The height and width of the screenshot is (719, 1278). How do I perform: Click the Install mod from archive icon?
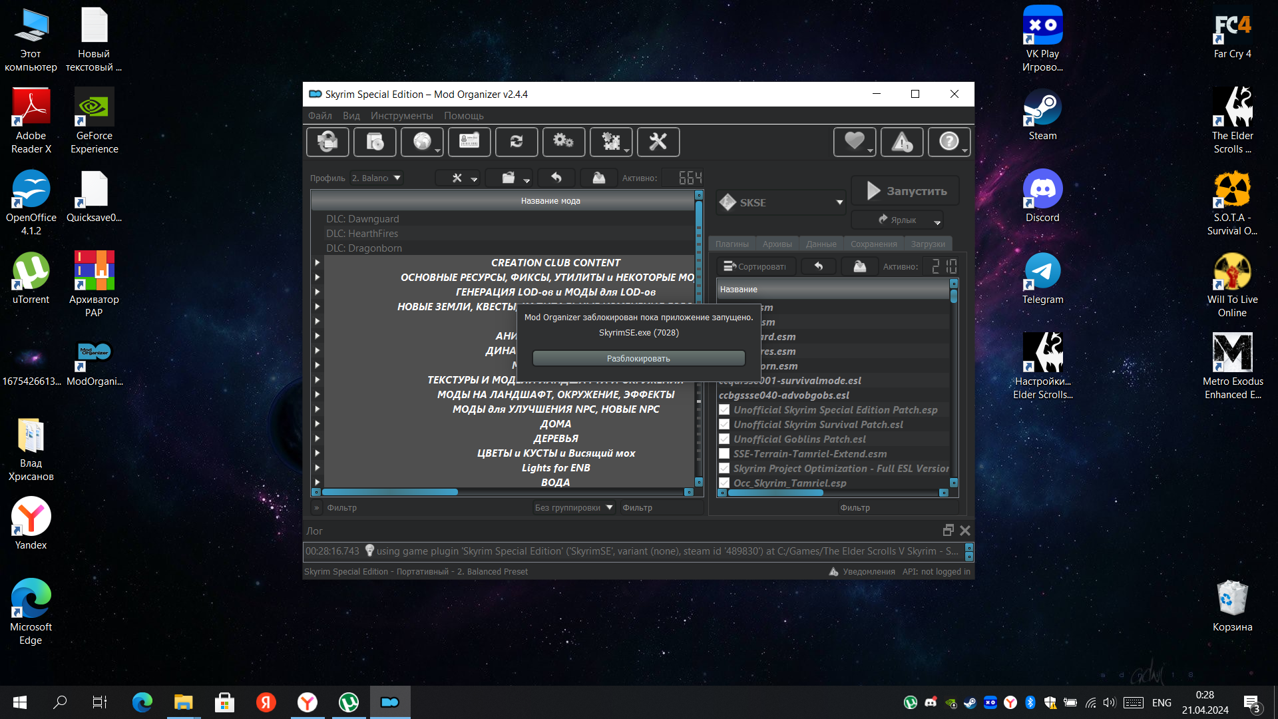(375, 142)
